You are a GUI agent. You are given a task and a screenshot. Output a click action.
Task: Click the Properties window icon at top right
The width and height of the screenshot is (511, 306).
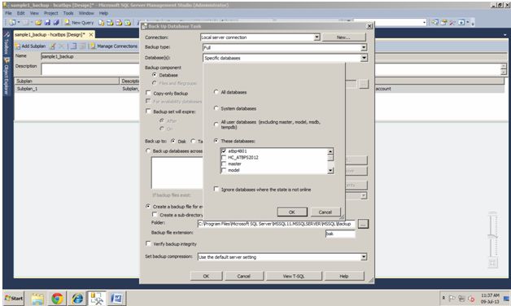tap(443, 22)
